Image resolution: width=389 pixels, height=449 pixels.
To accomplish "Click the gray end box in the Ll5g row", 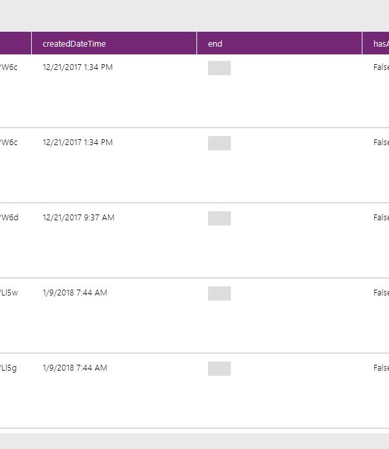I will [x=219, y=369].
